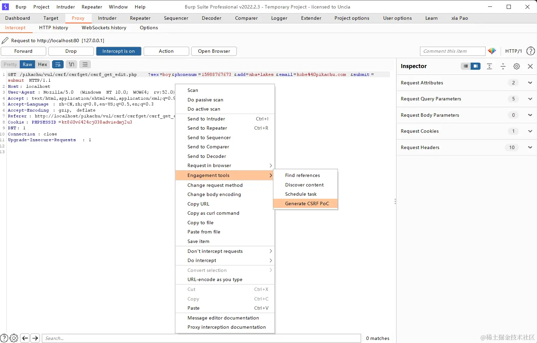Open the Logger tab
Image resolution: width=537 pixels, height=343 pixels.
click(x=279, y=18)
